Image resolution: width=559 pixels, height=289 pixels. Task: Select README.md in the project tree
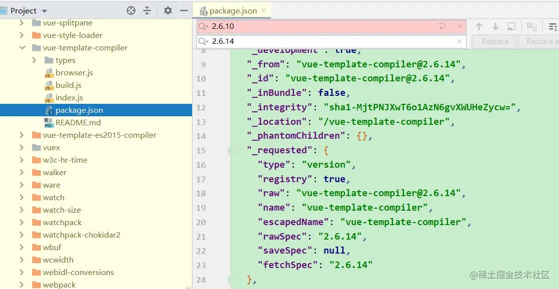(x=78, y=122)
